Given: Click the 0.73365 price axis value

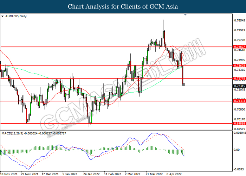Looking at the screenshot, I should coord(240,70).
